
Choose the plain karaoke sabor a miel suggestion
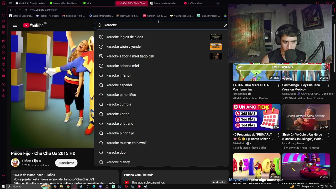click(x=161, y=66)
